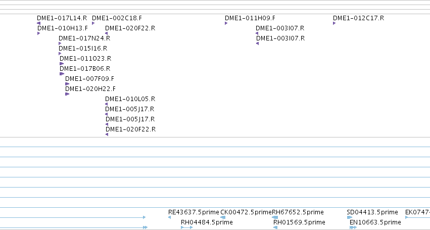Click the blue arrow feature under RH04484.5prime

(x=187, y=227)
